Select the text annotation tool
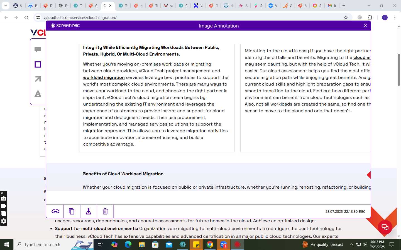This screenshot has height=250, width=401. [38, 94]
